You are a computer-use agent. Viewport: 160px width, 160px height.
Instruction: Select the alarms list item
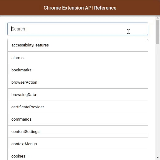point(78,58)
